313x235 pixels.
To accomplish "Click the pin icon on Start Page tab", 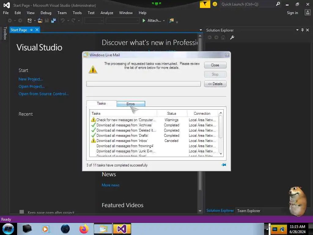I will point(31,30).
